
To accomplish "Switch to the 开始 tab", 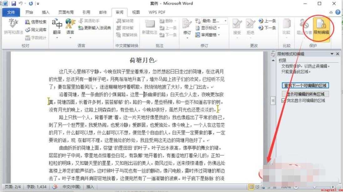I will point(29,12).
